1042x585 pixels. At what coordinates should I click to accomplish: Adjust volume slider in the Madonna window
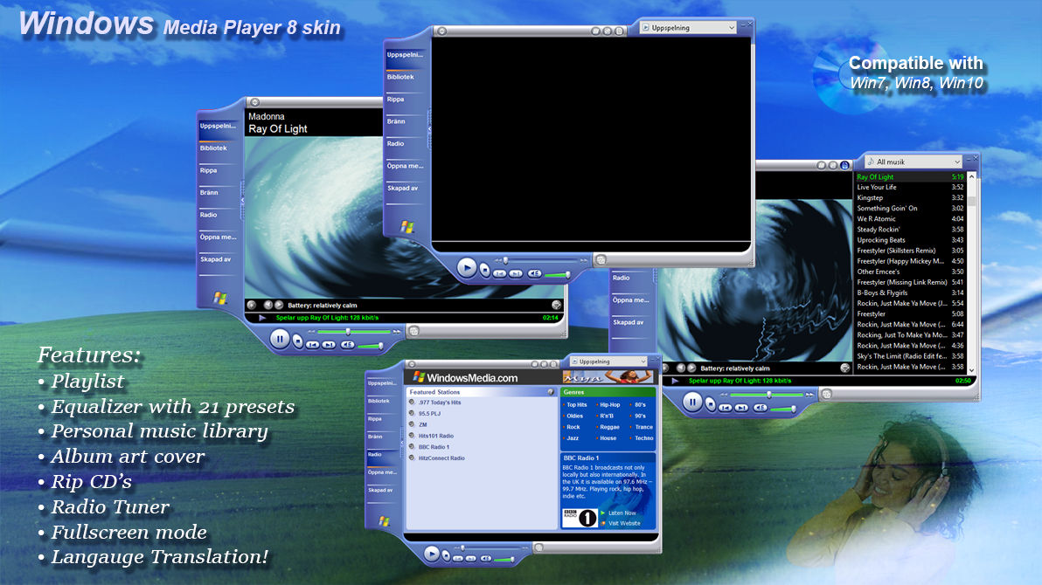[371, 346]
